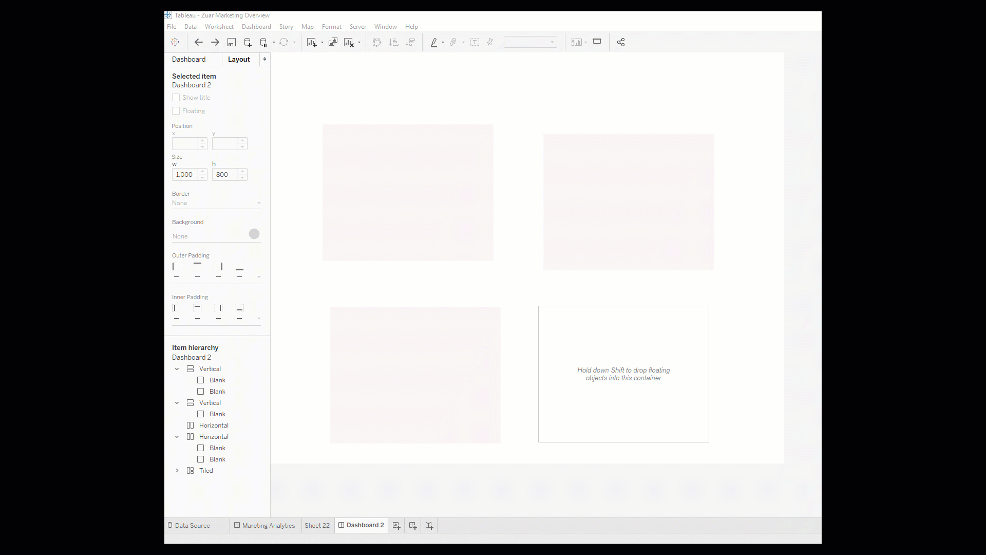Expand the Tiled item in hierarchy
The image size is (986, 555).
[x=177, y=471]
